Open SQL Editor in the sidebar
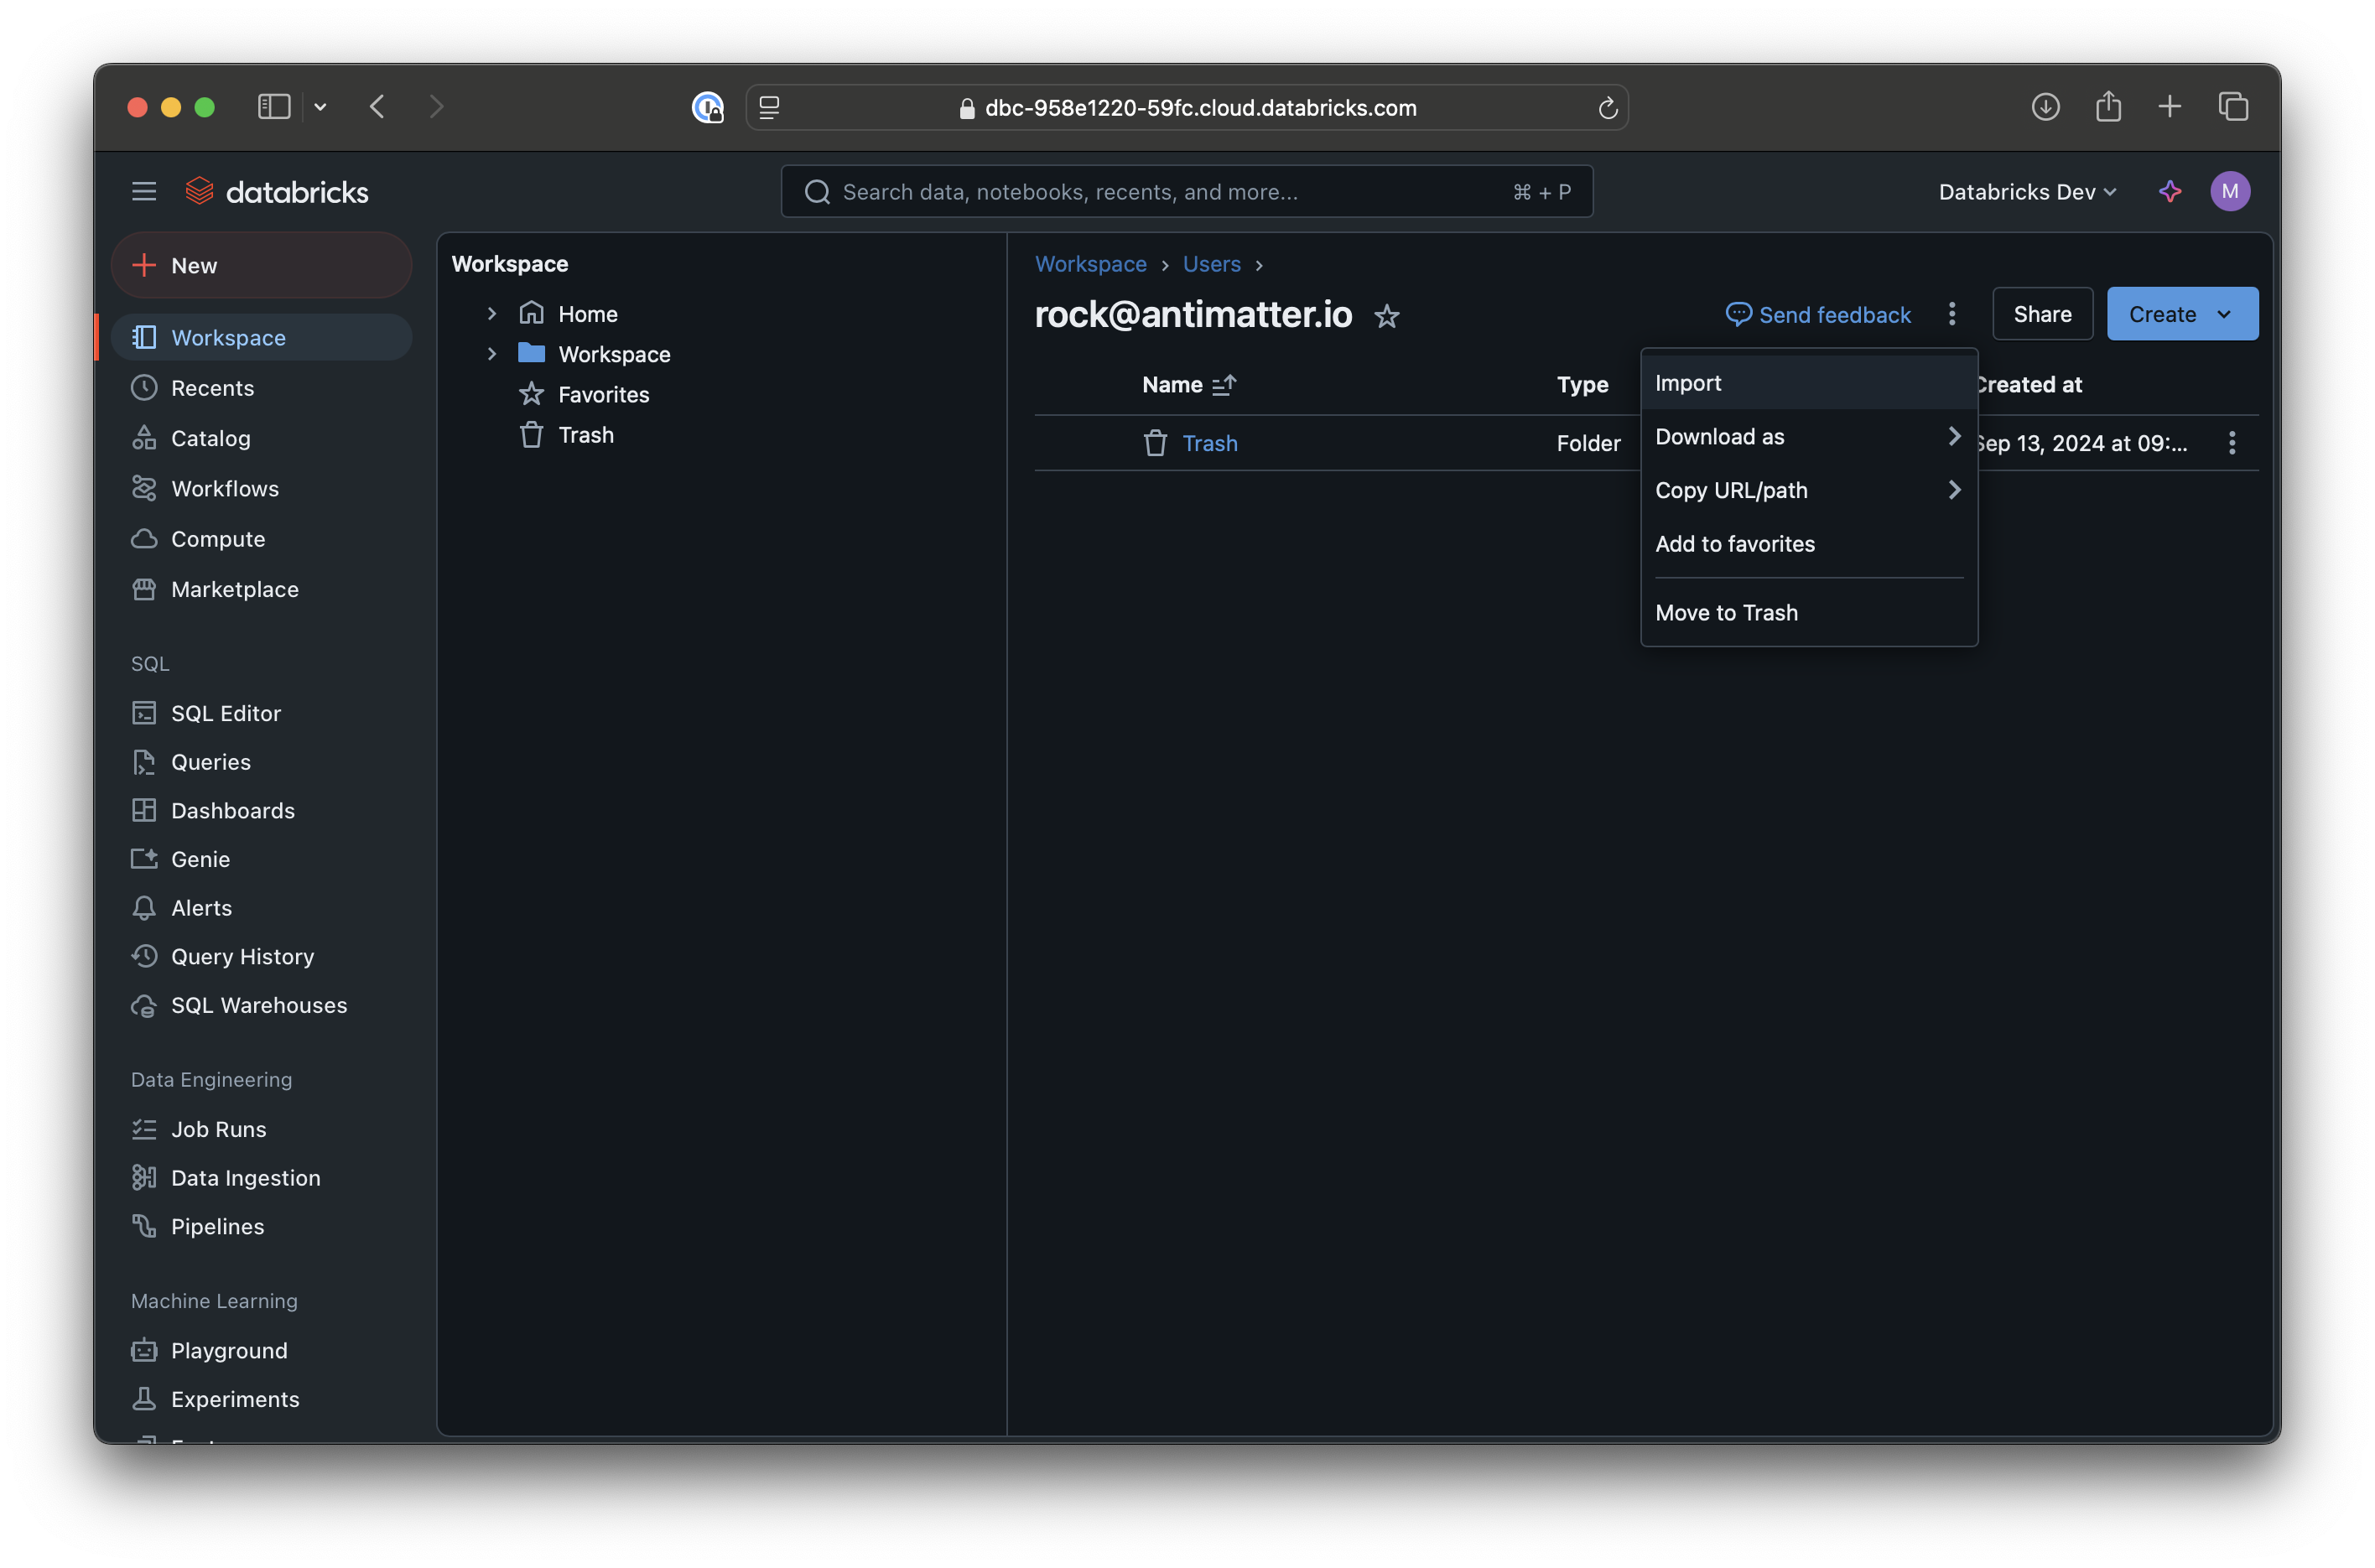2375x1568 pixels. (261, 713)
